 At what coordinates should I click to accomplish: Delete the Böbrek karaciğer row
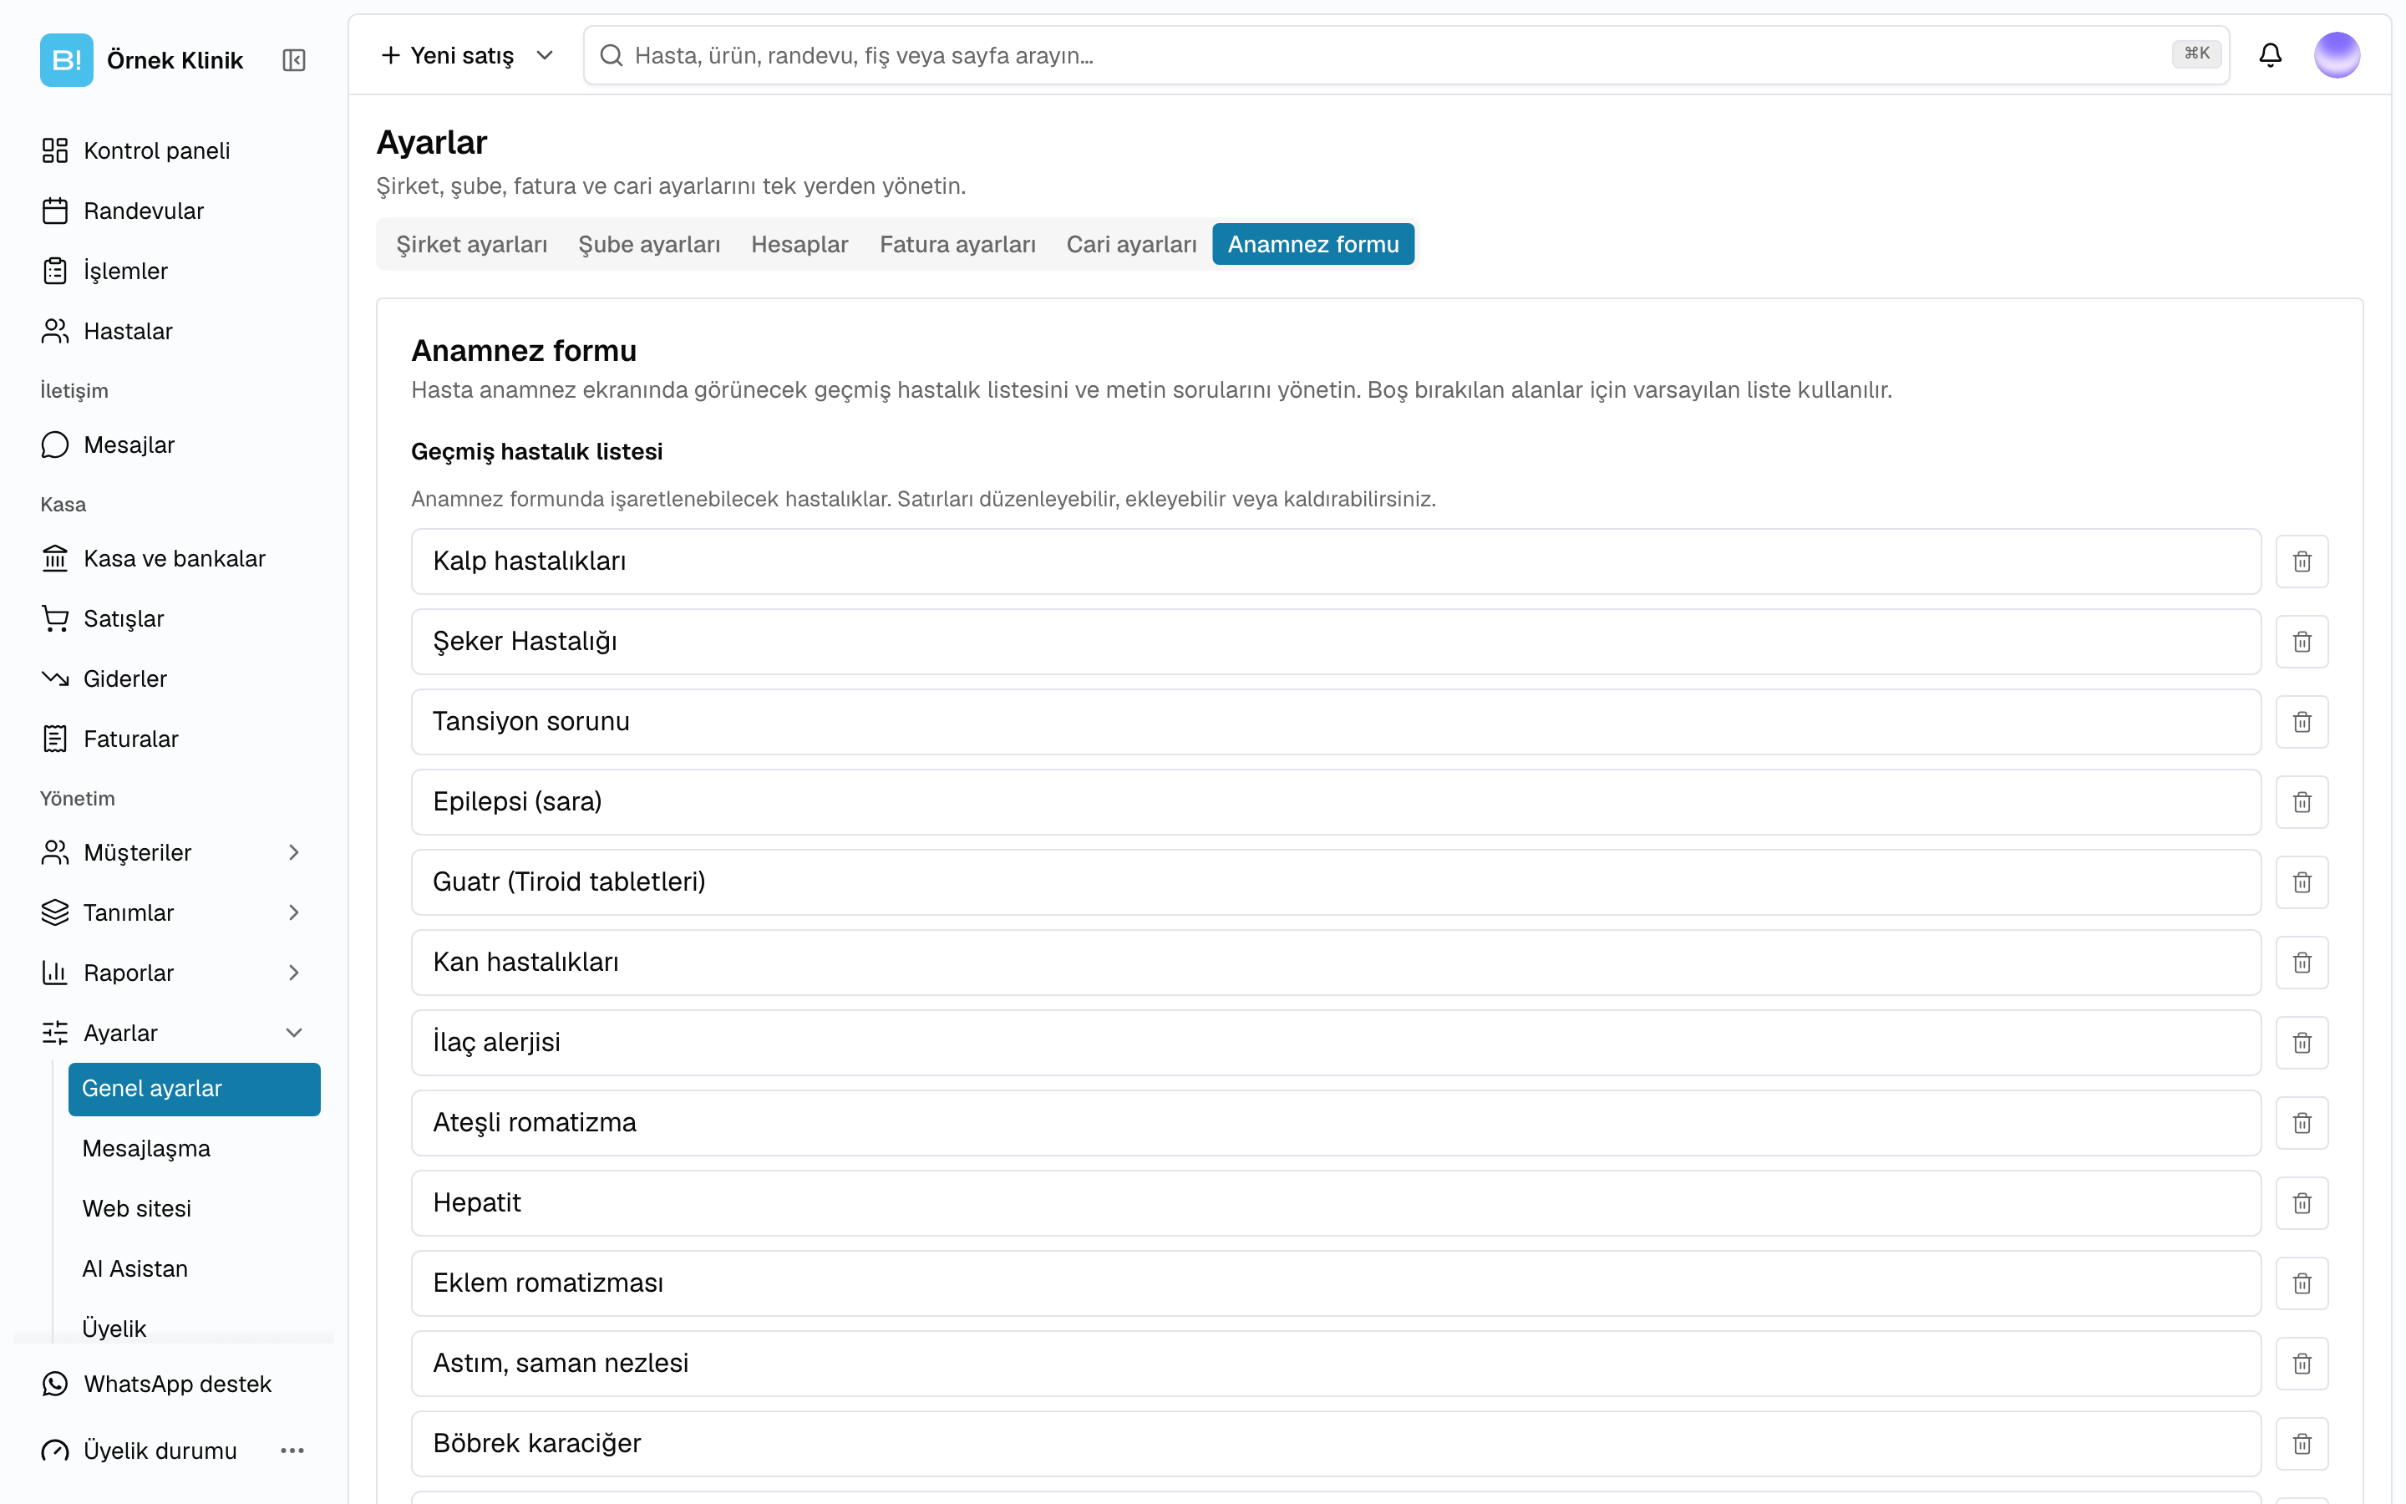click(2302, 1445)
